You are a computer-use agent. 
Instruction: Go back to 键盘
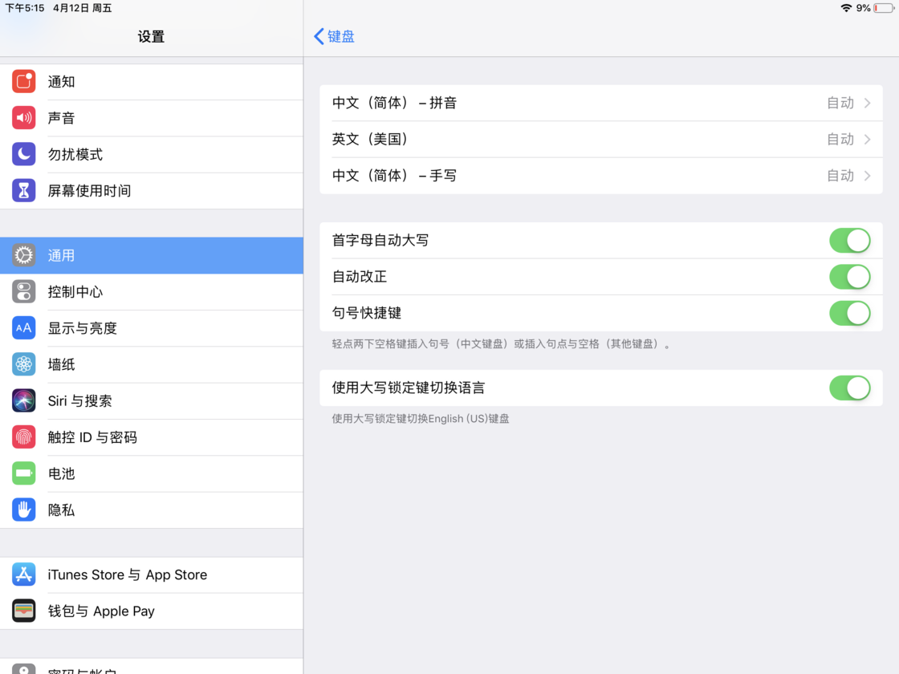(334, 36)
